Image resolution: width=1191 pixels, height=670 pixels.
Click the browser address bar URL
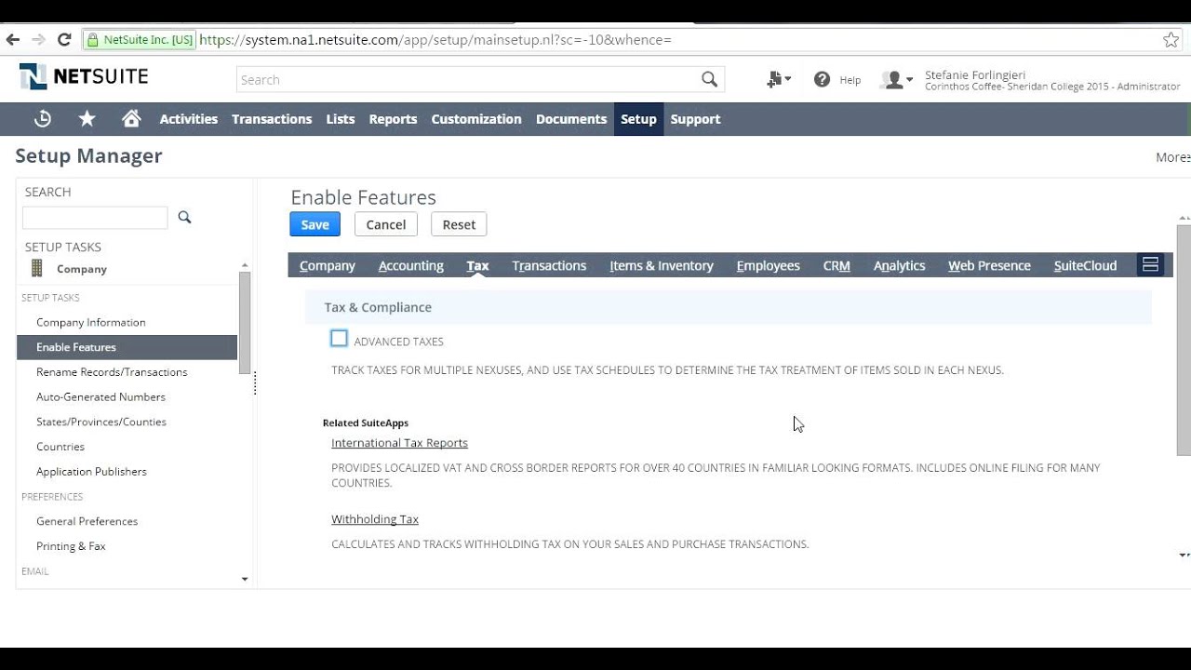tap(435, 40)
